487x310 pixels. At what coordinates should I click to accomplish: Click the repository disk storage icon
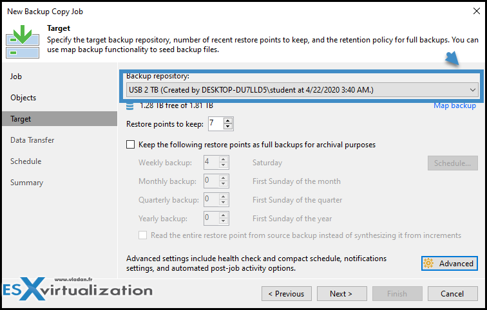(130, 106)
